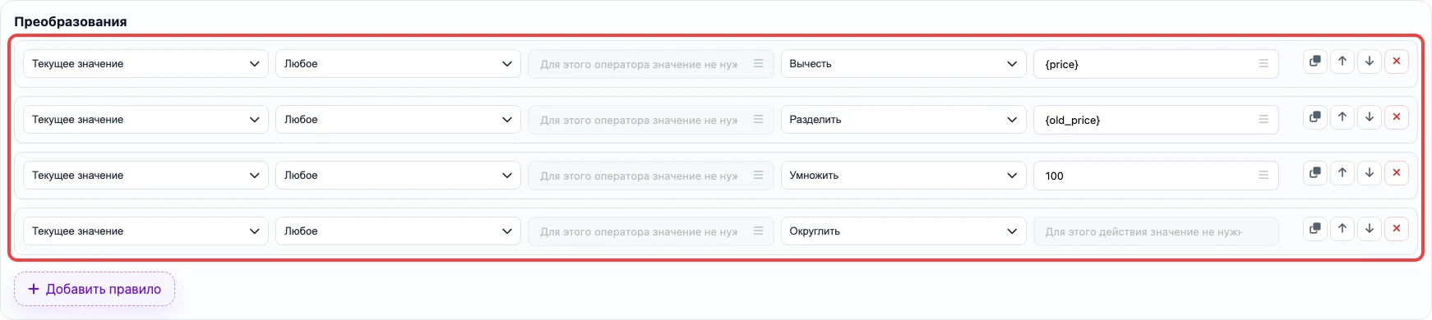Delete the Округлить rule row
The image size is (1432, 320).
click(1397, 229)
